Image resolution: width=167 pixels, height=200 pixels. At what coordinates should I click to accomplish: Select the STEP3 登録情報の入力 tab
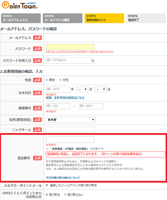point(104,18)
